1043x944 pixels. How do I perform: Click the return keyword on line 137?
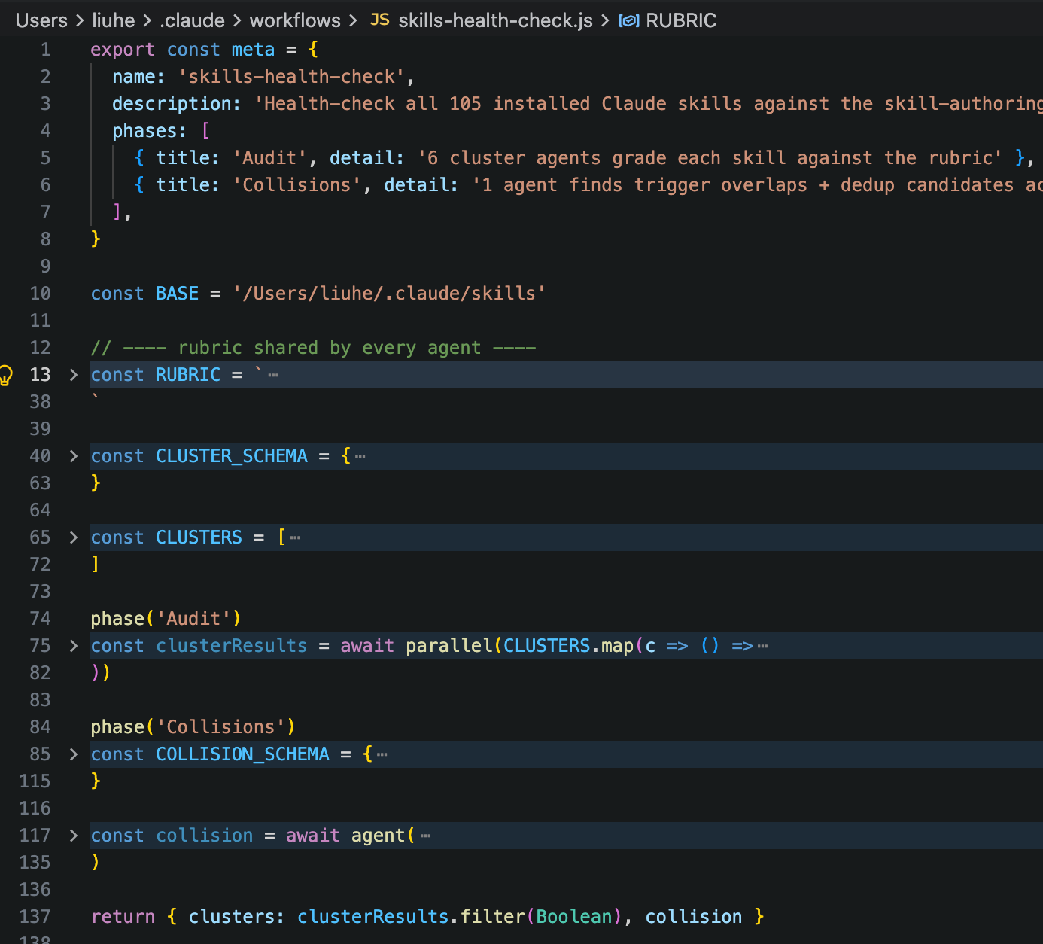click(123, 917)
